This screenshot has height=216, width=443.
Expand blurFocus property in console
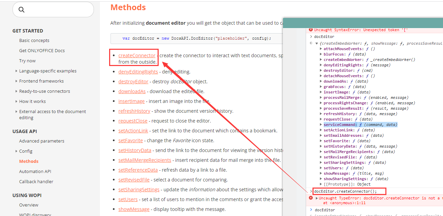(x=321, y=54)
